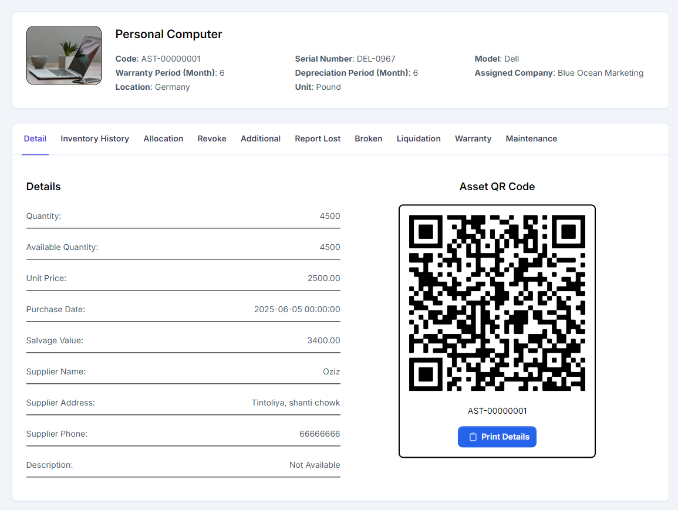The image size is (678, 510).
Task: Click the Supplier Name value Oziz
Action: 332,371
